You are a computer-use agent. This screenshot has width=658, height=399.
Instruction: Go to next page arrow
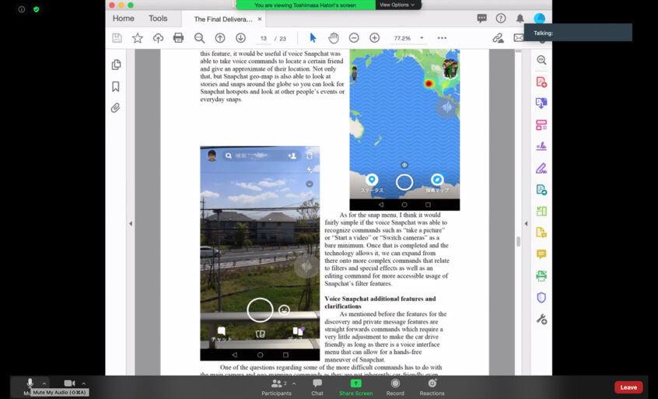point(240,38)
